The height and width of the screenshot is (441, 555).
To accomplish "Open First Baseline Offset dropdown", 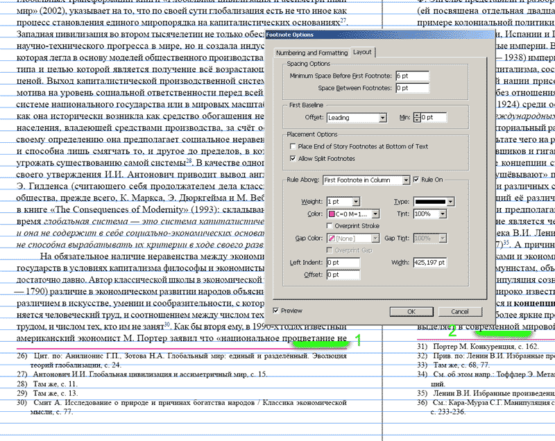I will point(357,118).
